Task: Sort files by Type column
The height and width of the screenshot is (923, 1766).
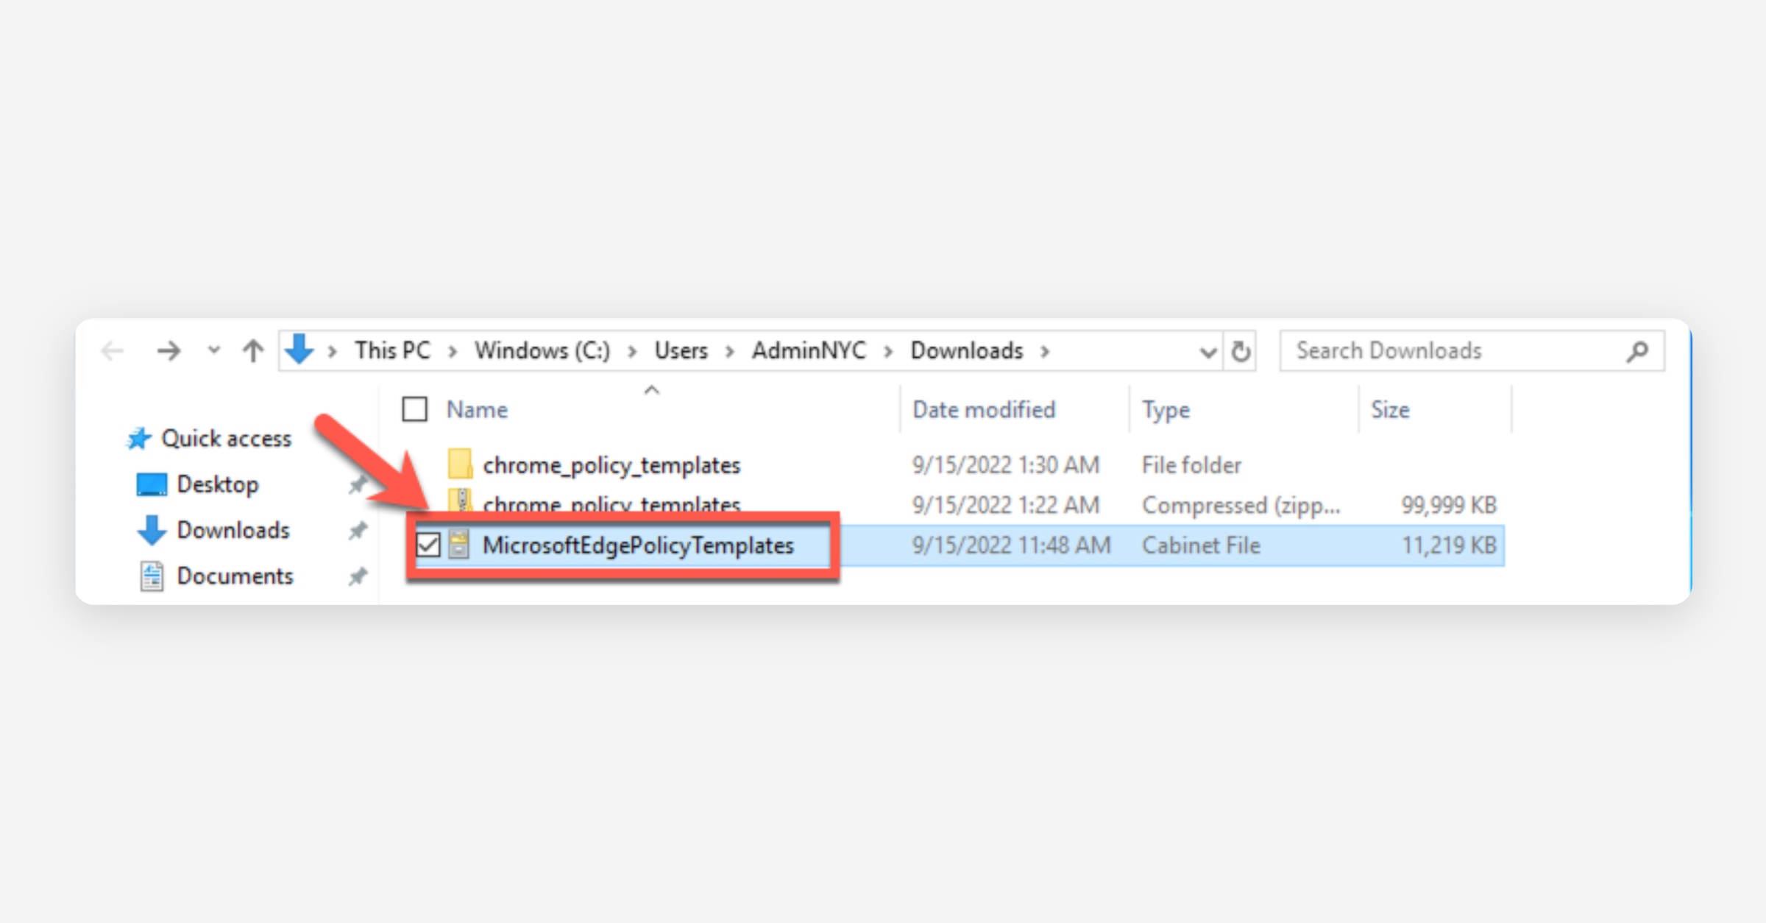Action: coord(1166,409)
